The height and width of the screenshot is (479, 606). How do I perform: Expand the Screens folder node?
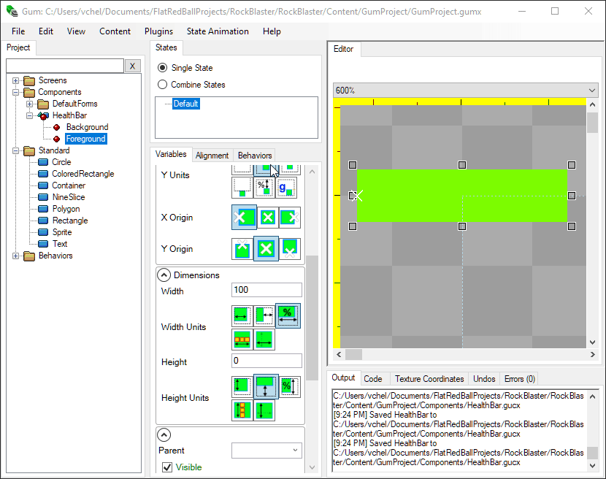[16, 80]
